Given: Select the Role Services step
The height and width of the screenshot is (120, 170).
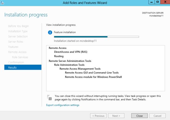Looking at the screenshot, I should [x=20, y=57].
